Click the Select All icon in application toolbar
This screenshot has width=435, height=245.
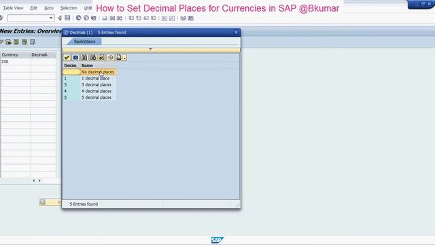click(16, 42)
